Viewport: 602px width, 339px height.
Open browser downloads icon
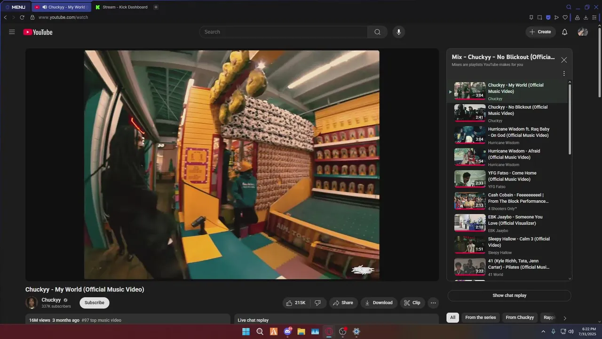pyautogui.click(x=586, y=17)
